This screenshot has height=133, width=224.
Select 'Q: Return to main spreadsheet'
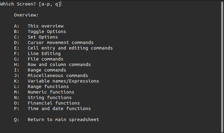56,120
